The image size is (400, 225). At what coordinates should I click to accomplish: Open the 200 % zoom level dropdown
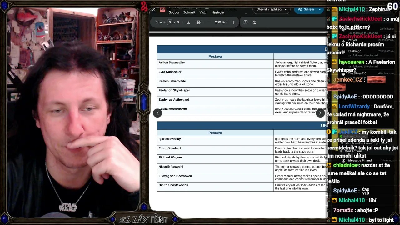(221, 22)
